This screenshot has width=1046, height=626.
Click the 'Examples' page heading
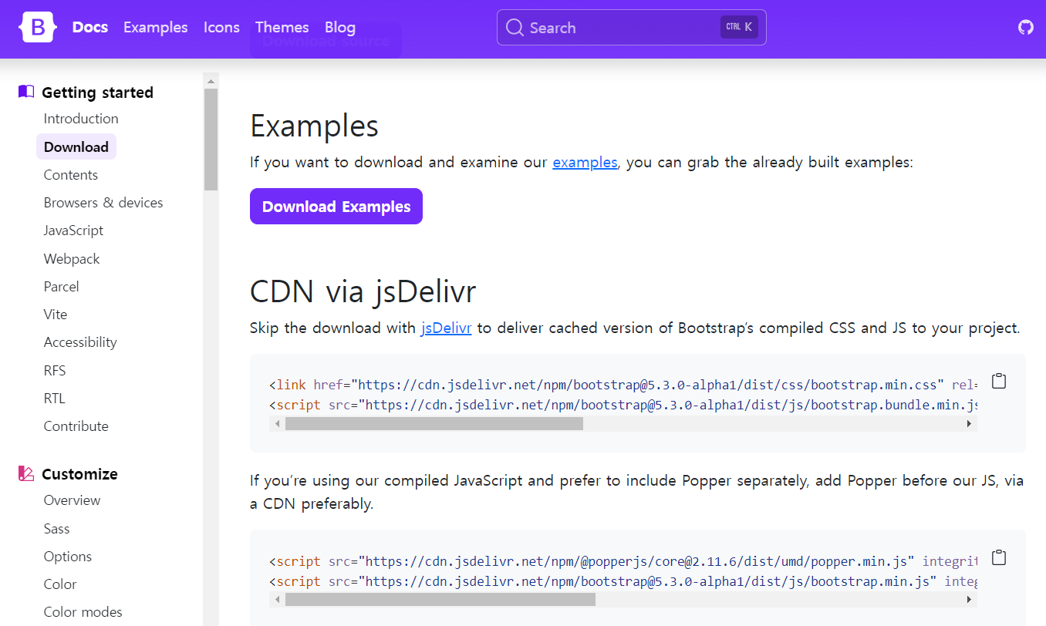(314, 126)
